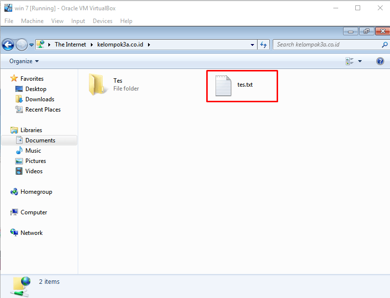Open the Input menu
The width and height of the screenshot is (390, 298).
coord(78,21)
